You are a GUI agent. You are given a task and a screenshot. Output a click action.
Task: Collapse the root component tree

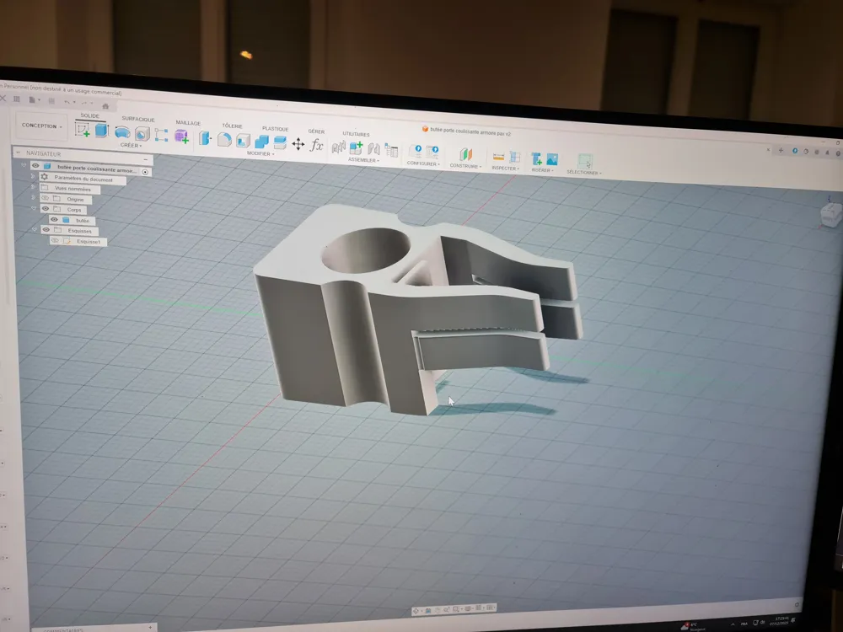[x=24, y=165]
